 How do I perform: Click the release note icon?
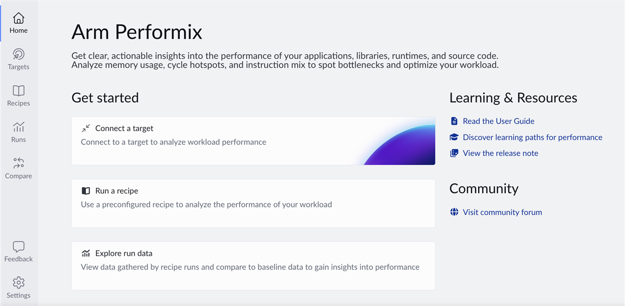click(x=453, y=153)
